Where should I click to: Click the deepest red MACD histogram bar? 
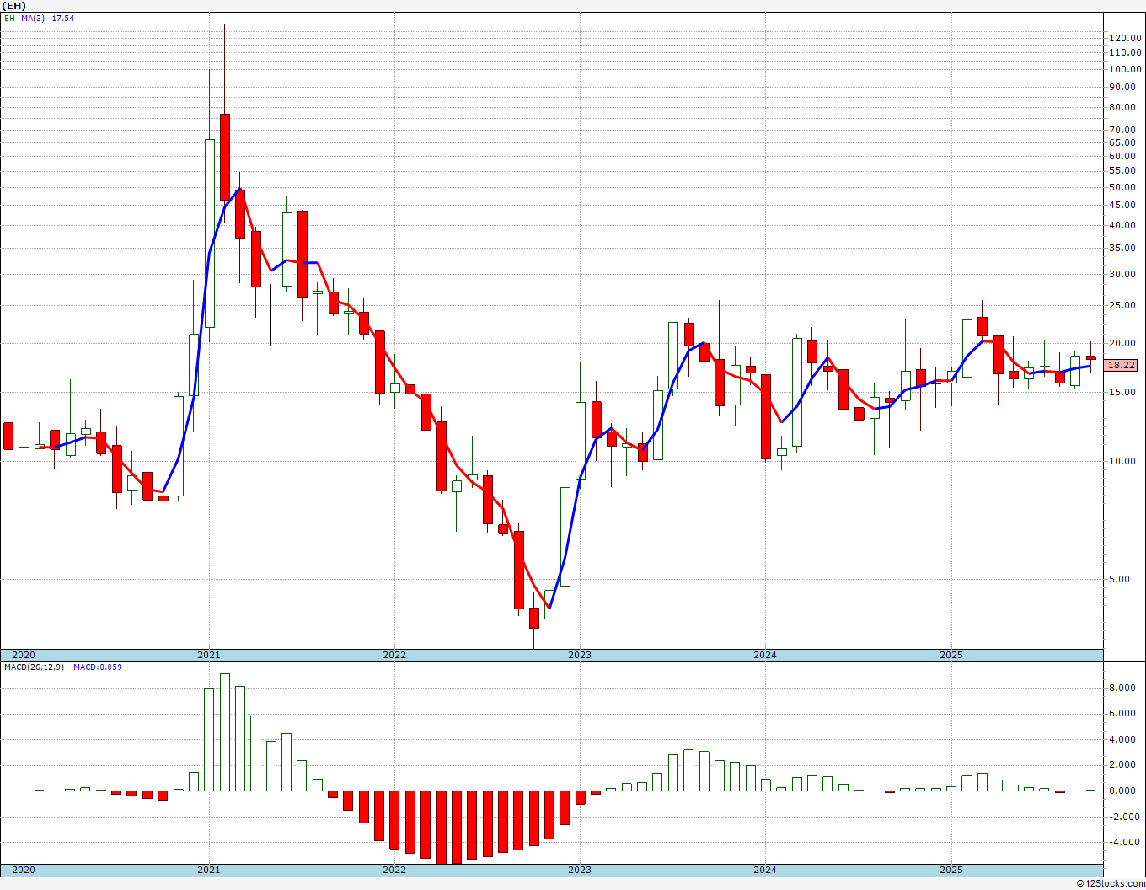point(441,827)
